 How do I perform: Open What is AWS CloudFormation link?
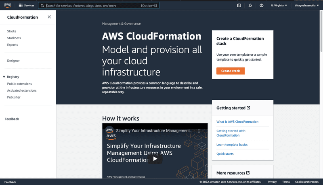coord(237,122)
